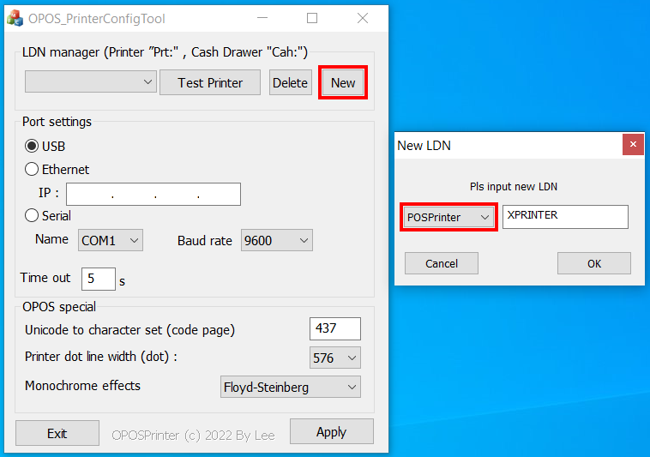Choose the Serial port radio button

point(33,216)
